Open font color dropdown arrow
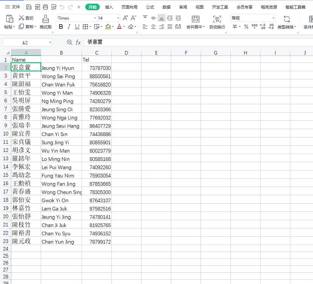 124,27
